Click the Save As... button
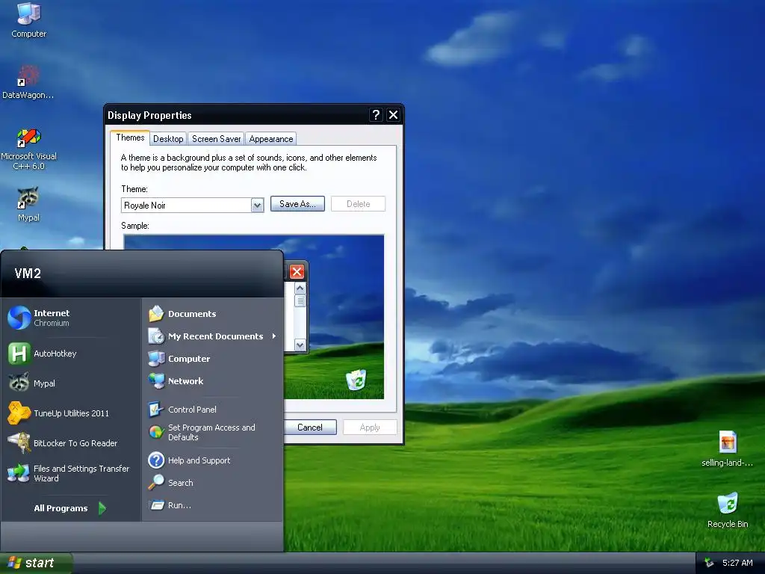The height and width of the screenshot is (574, 765). (297, 204)
